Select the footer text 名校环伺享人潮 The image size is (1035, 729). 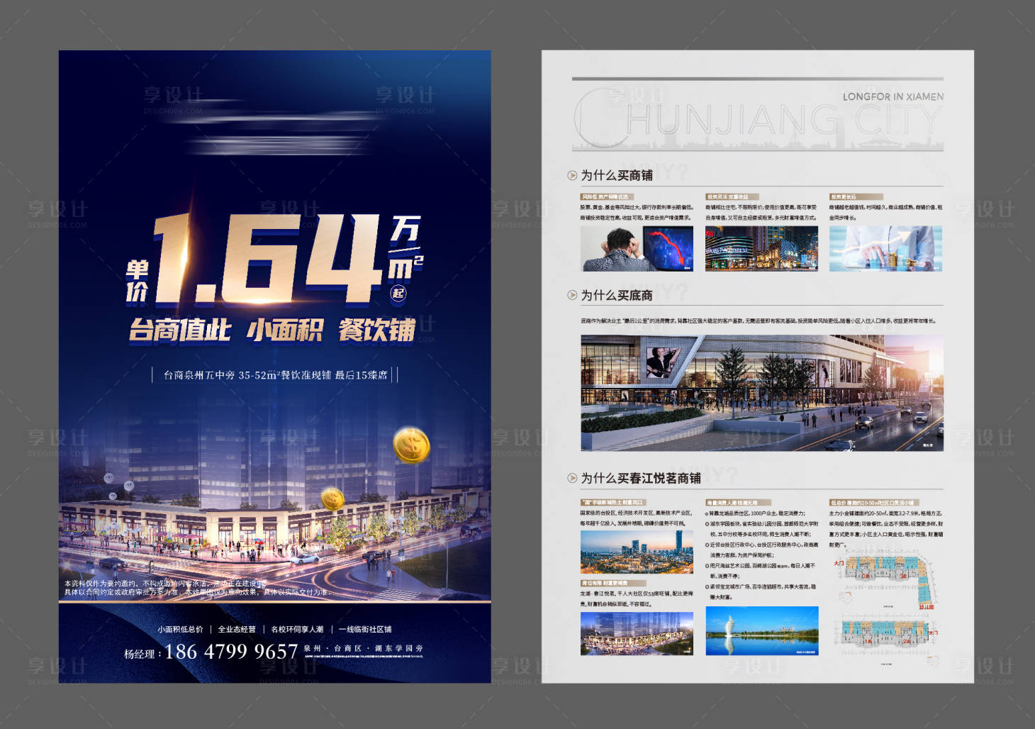pos(297,629)
